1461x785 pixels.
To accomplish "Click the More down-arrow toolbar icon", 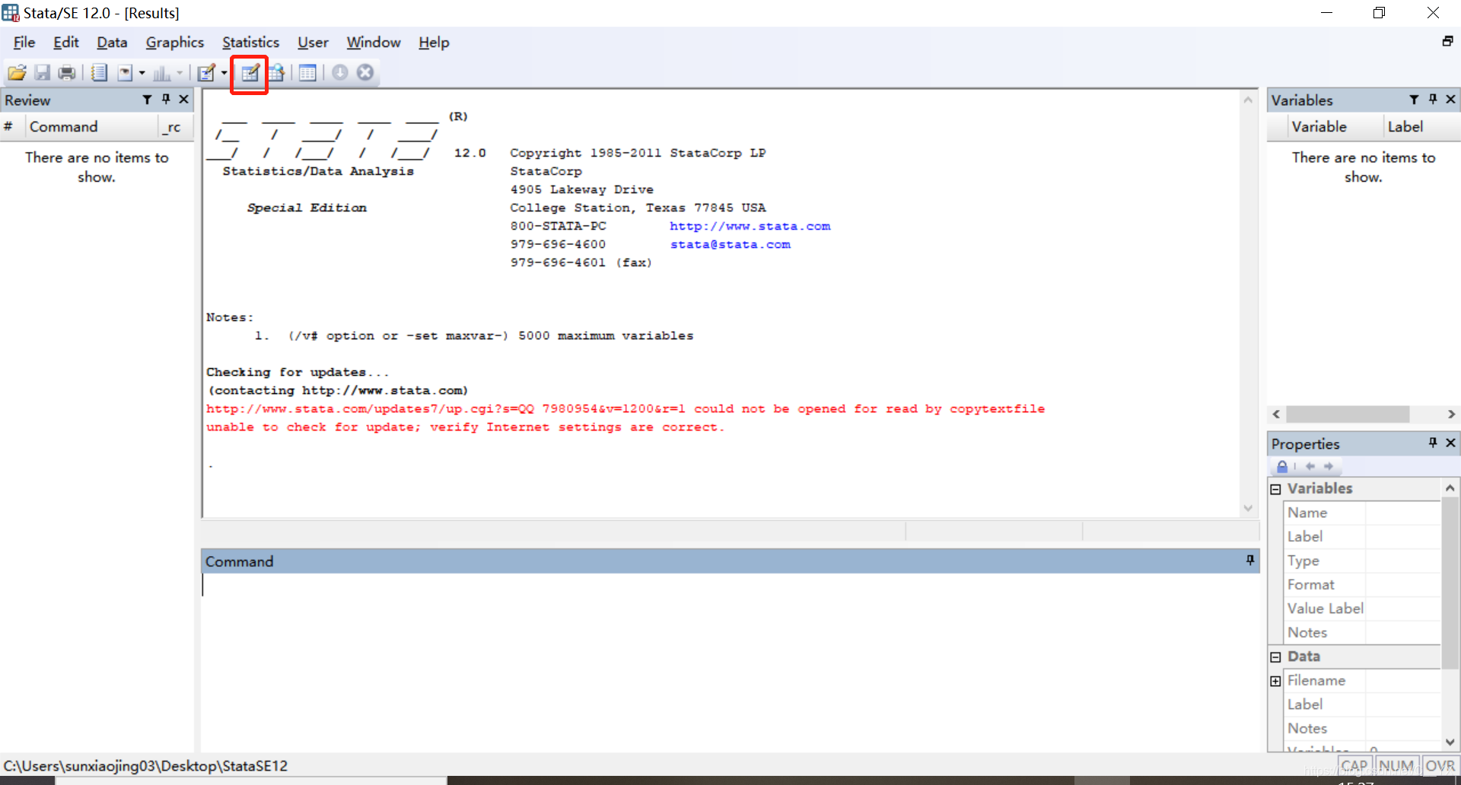I will point(340,72).
